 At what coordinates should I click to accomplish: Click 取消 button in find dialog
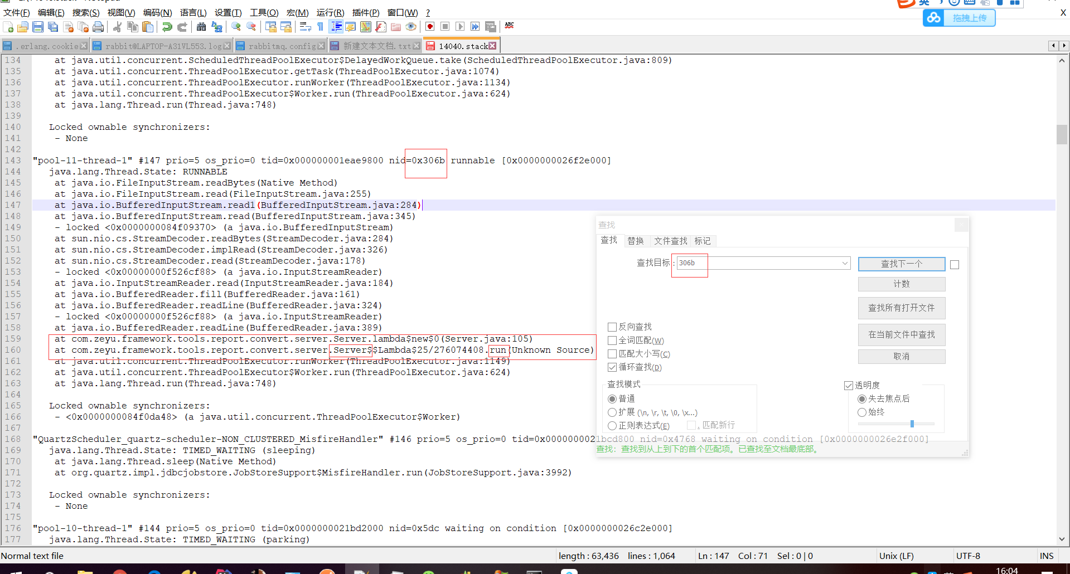[x=902, y=357]
